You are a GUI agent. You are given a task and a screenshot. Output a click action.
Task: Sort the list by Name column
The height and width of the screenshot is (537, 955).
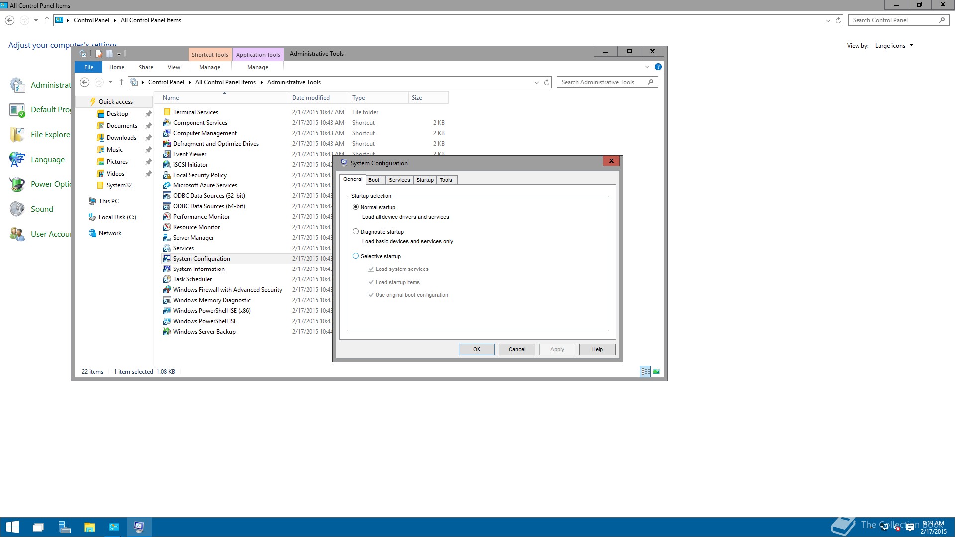[224, 98]
